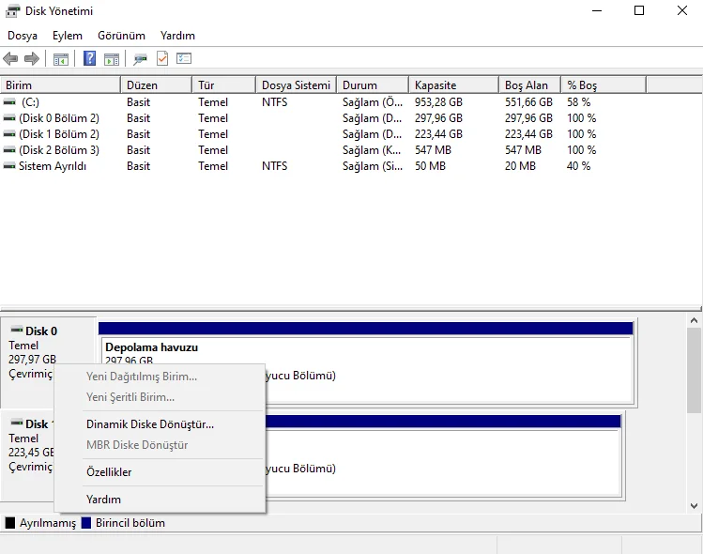The height and width of the screenshot is (554, 703).
Task: Open the Görünüm menu
Action: pyautogui.click(x=121, y=36)
